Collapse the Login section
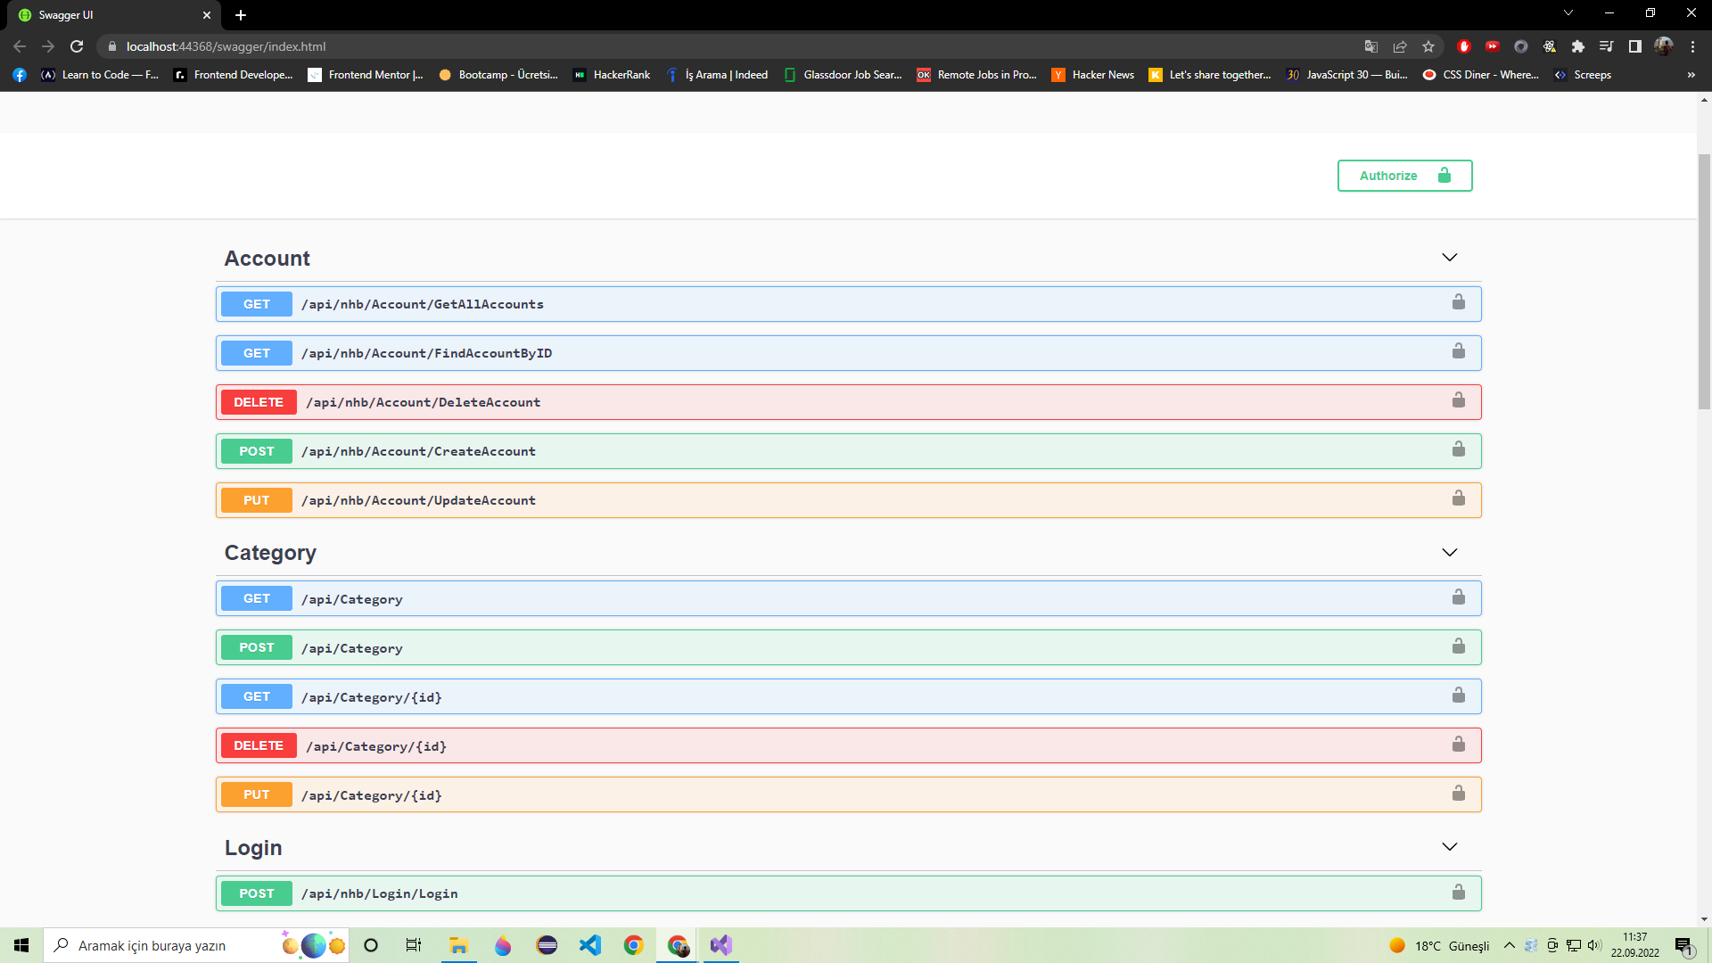This screenshot has width=1712, height=963. 1449,846
